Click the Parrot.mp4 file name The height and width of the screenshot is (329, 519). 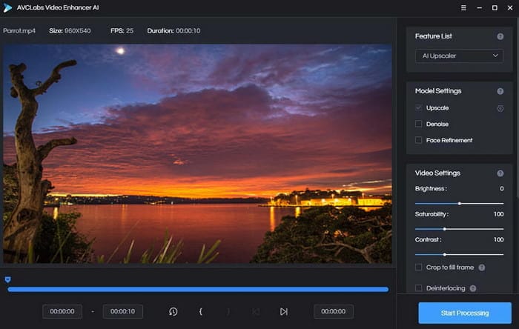[x=19, y=30]
